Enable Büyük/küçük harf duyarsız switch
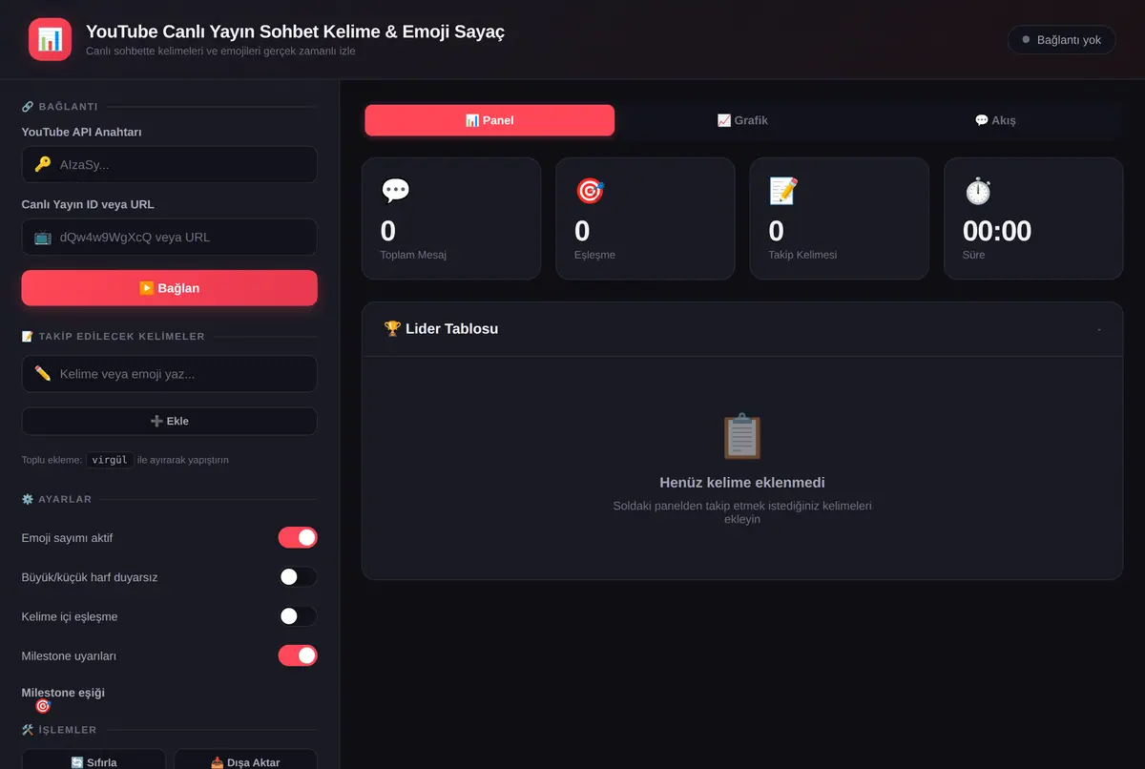Image resolution: width=1145 pixels, height=769 pixels. click(298, 577)
